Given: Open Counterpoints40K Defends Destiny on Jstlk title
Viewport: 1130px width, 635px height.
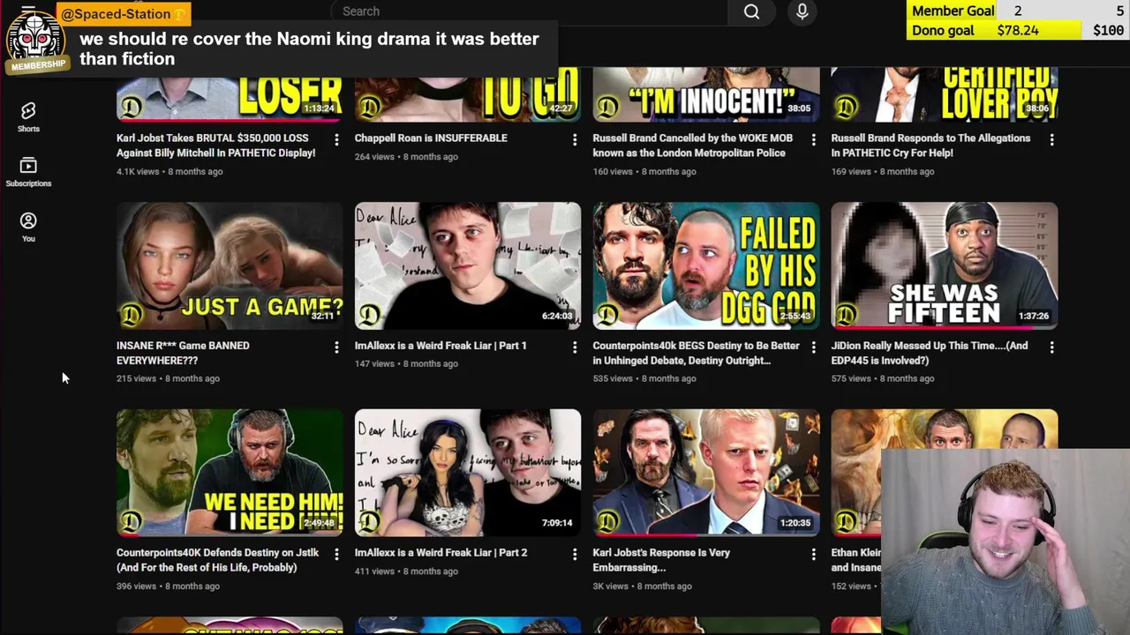Looking at the screenshot, I should coord(217,560).
